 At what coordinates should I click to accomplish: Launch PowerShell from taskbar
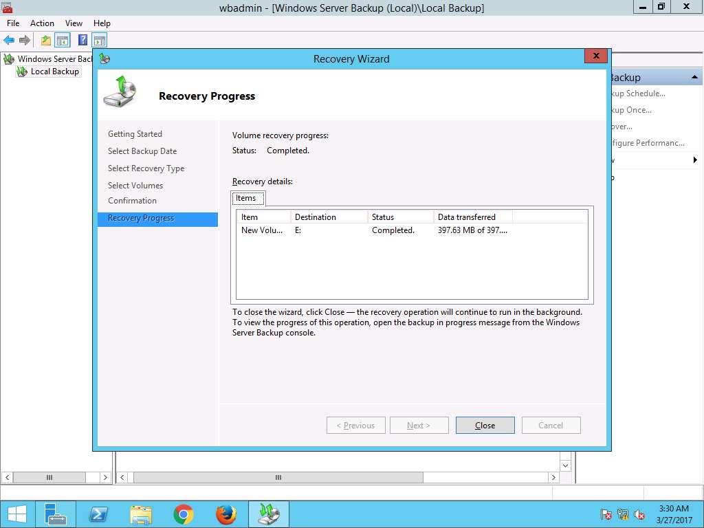98,514
